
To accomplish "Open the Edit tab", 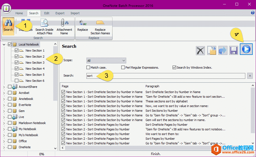I will 47,13.
